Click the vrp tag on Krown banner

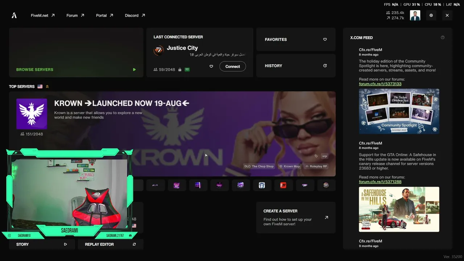pyautogui.click(x=324, y=156)
